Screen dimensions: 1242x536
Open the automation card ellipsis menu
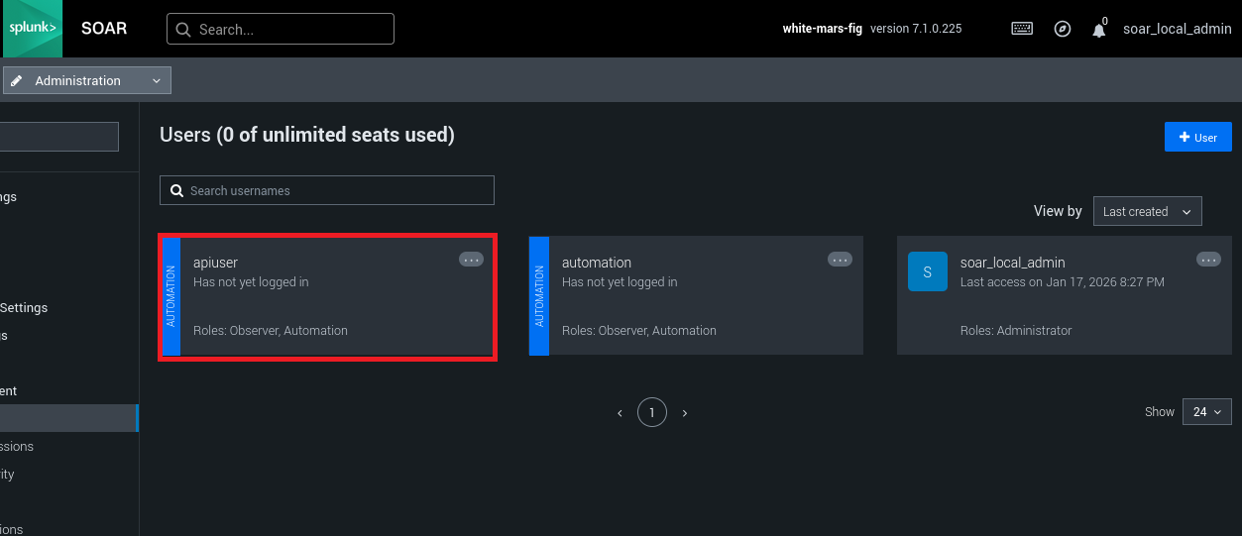(840, 260)
